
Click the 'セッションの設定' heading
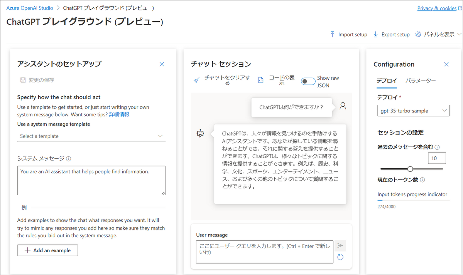click(400, 132)
